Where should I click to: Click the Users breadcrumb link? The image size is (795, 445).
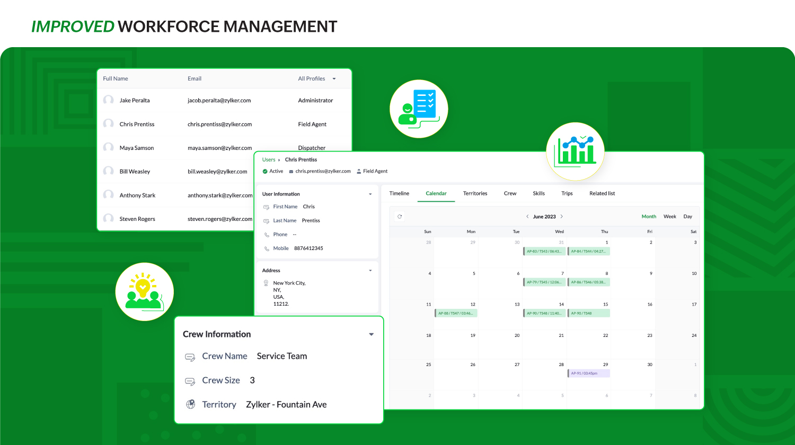pyautogui.click(x=269, y=159)
